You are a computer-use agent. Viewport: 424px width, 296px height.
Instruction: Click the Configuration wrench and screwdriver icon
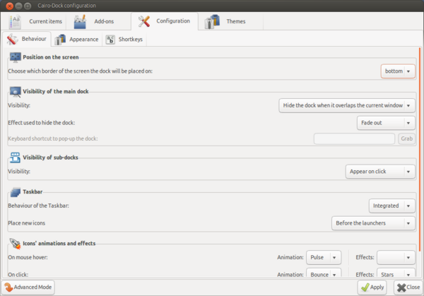pyautogui.click(x=144, y=21)
